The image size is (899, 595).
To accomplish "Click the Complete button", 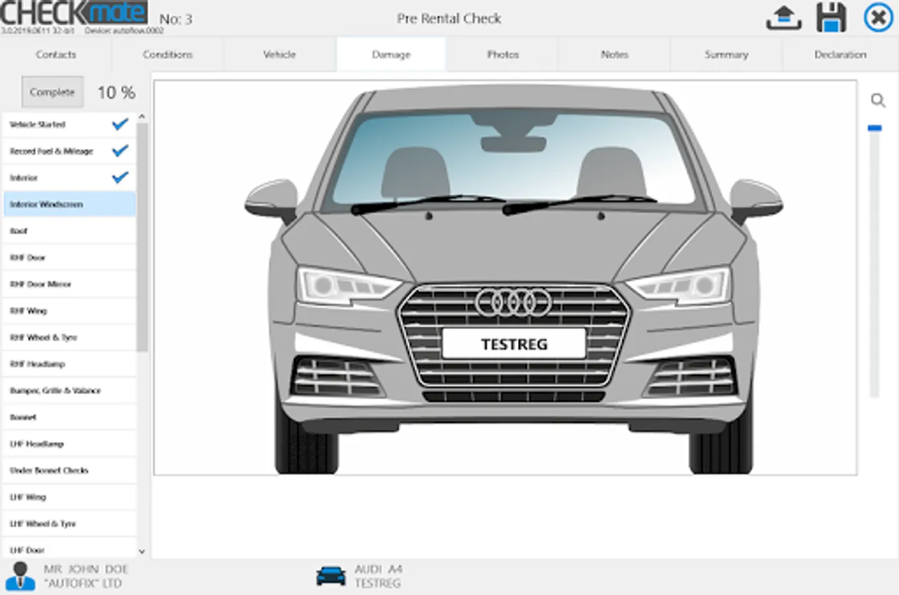I will [x=52, y=92].
